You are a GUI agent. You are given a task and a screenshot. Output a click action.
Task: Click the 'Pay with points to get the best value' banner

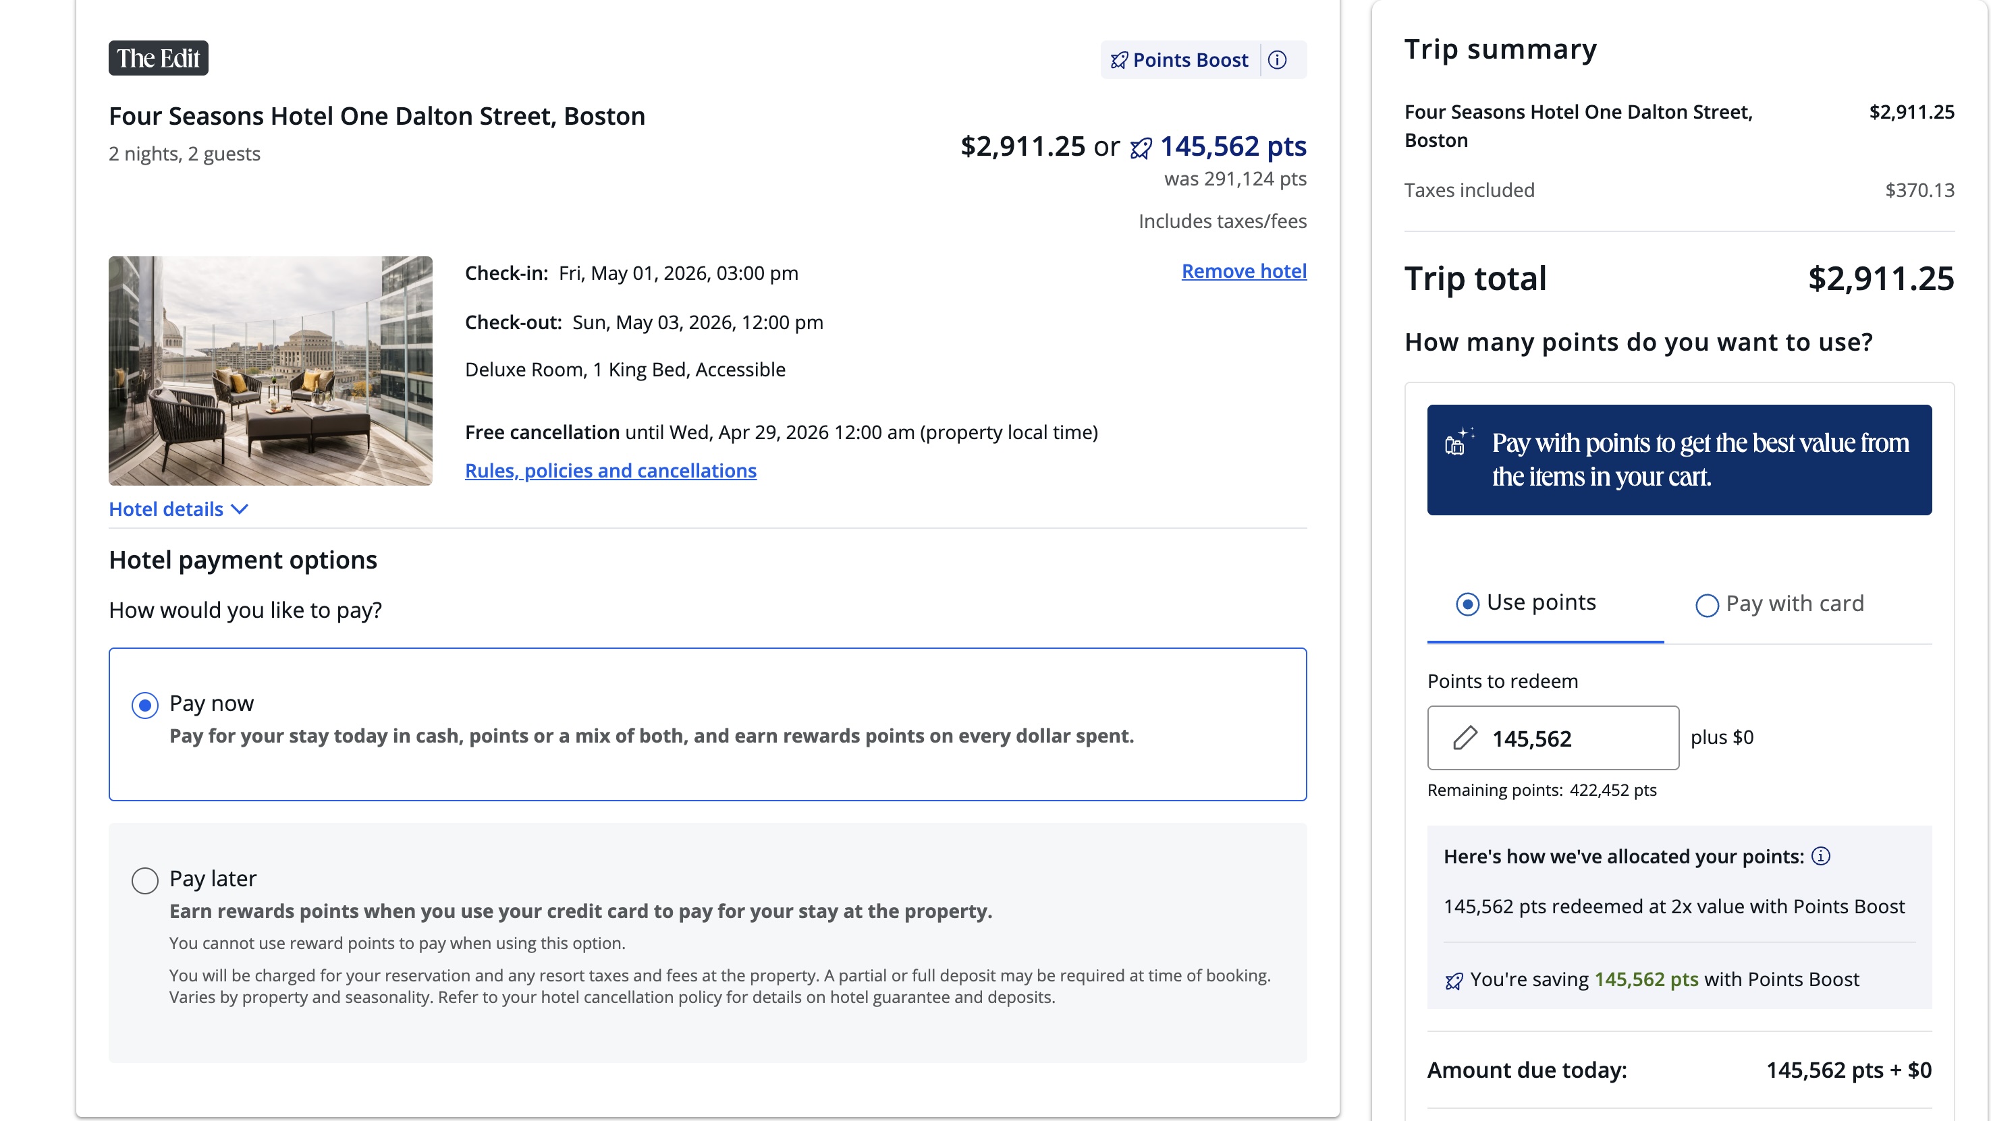tap(1679, 460)
